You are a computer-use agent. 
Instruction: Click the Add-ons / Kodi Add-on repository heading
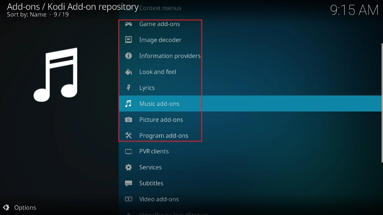click(73, 7)
